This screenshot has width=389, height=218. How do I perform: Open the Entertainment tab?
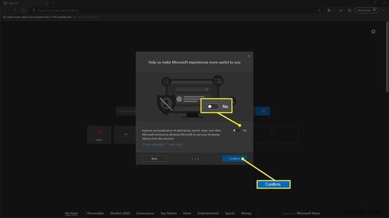pyautogui.click(x=208, y=213)
